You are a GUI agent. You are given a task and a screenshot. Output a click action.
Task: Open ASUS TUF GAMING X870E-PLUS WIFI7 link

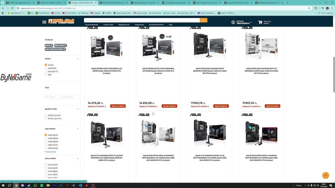pos(210,158)
